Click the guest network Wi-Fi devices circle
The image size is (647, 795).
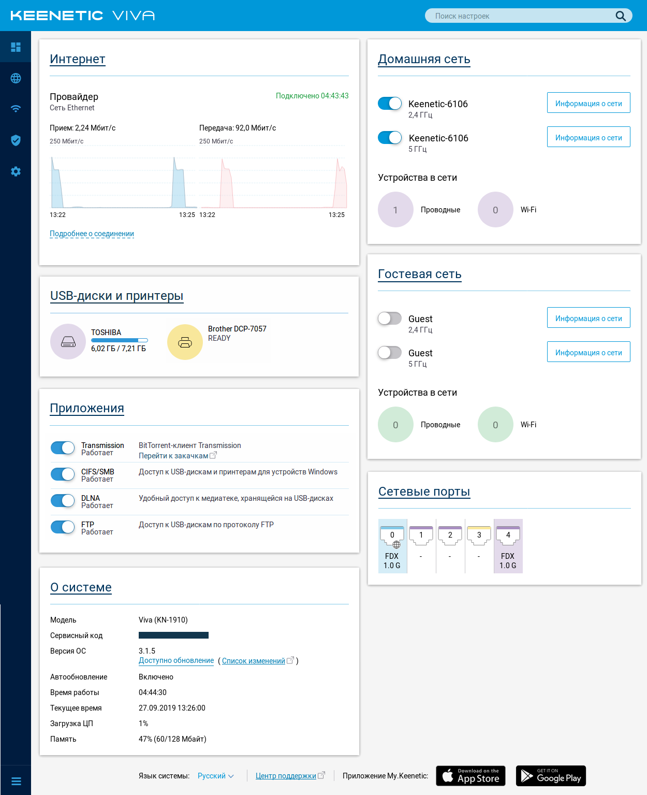(495, 425)
